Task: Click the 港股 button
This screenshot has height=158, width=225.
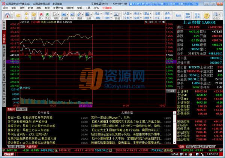Action: tap(157, 13)
